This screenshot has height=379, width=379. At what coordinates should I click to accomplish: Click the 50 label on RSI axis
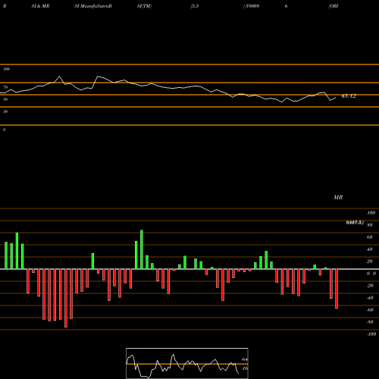pos(5,99)
